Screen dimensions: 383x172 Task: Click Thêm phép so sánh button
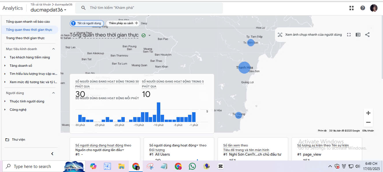pos(123,23)
